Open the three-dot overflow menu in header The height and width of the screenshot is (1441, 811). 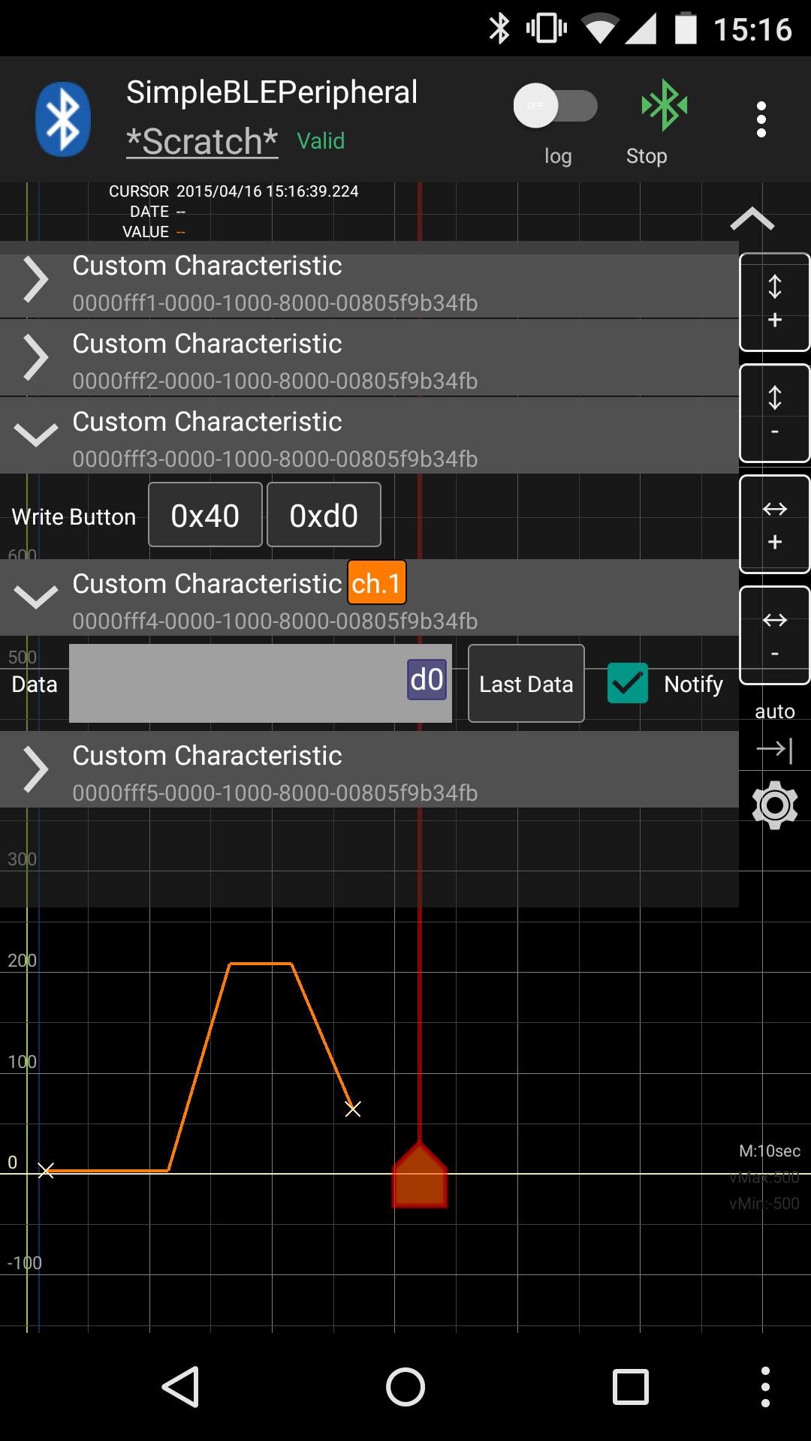(x=761, y=119)
